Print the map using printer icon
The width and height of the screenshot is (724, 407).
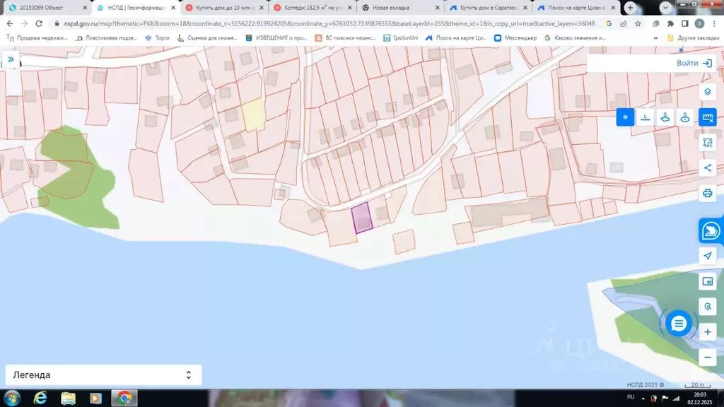click(707, 193)
